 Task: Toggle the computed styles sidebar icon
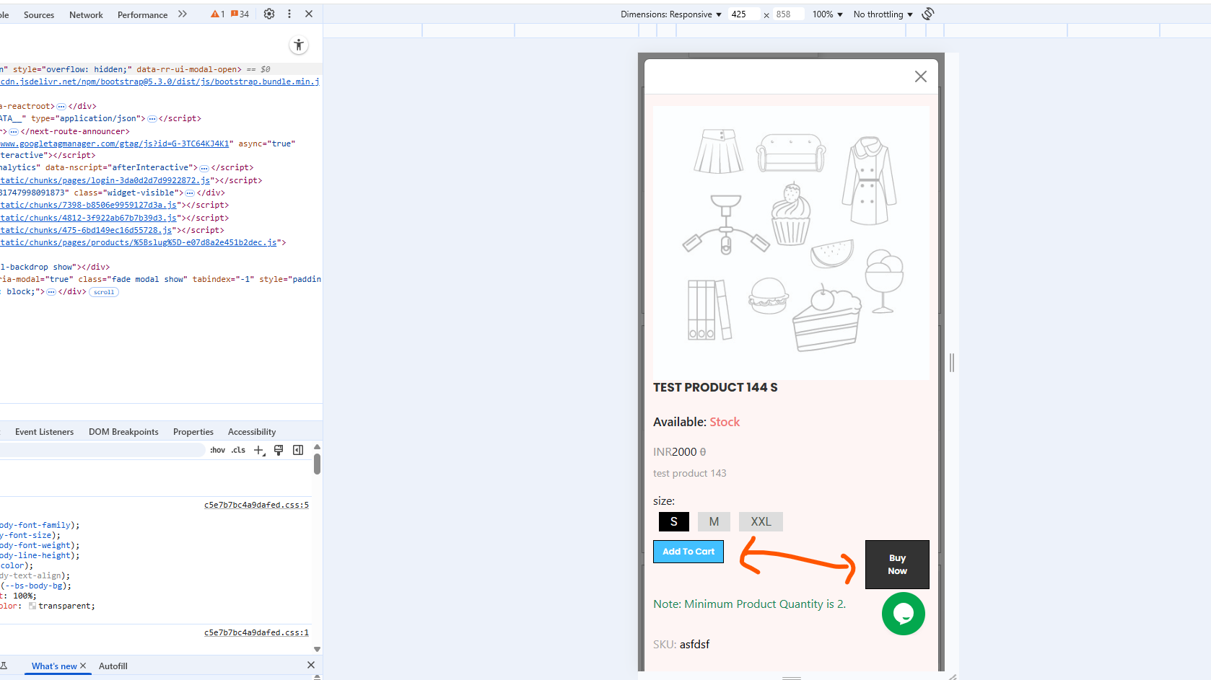tap(298, 450)
